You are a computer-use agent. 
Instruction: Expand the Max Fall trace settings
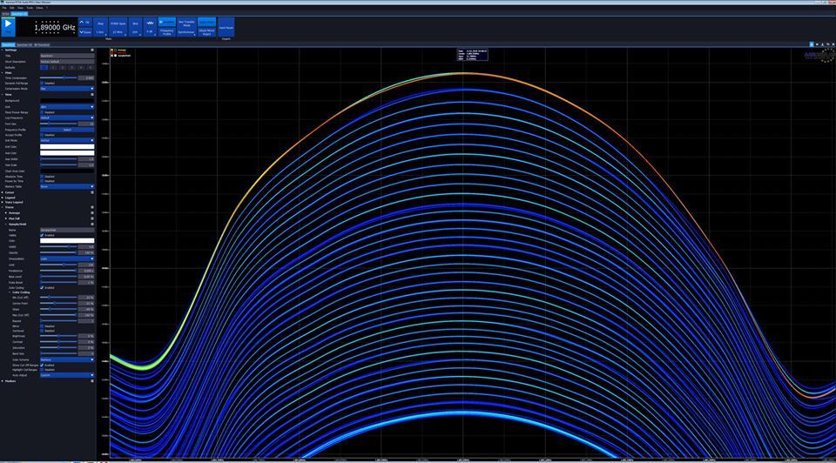pyautogui.click(x=6, y=218)
